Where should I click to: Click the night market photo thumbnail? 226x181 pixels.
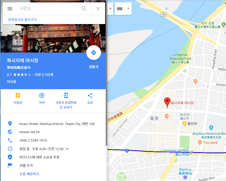(53, 38)
